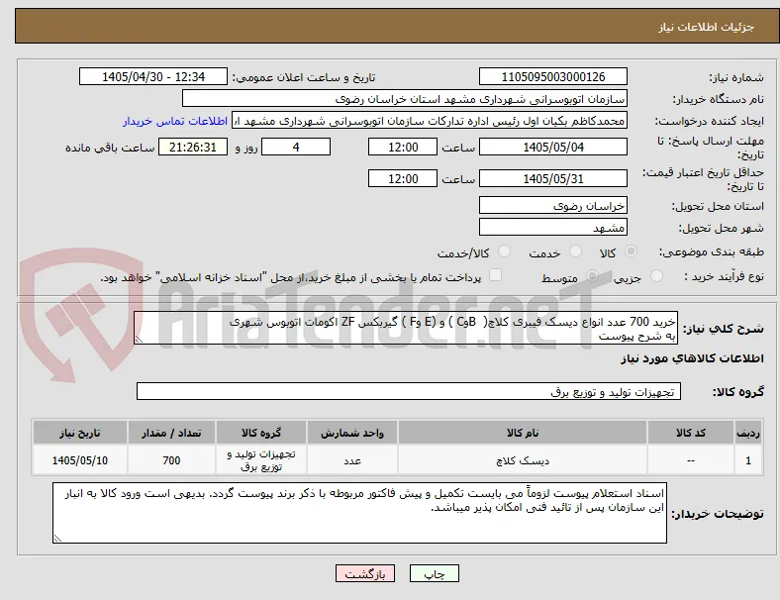This screenshot has height=600, width=780.
Task: Click the row number cell 1
Action: pyautogui.click(x=748, y=460)
